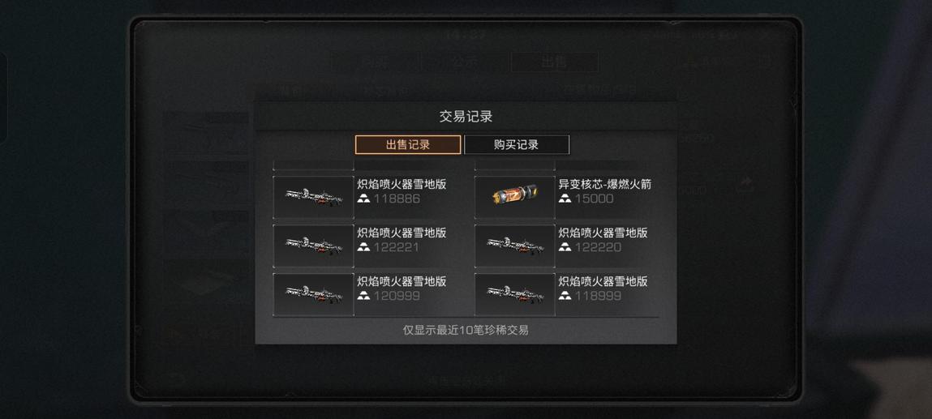Select gold bar icon beside 118999
The image size is (932, 419).
coord(565,296)
